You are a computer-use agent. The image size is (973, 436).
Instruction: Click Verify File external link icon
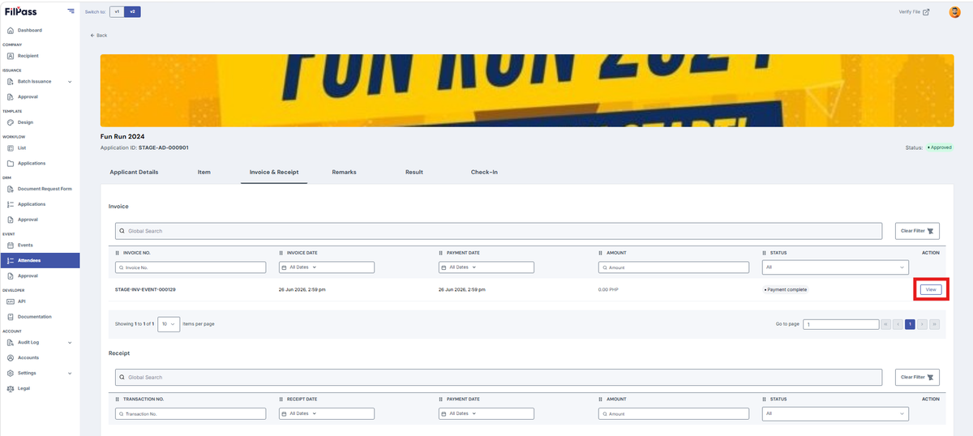(927, 12)
